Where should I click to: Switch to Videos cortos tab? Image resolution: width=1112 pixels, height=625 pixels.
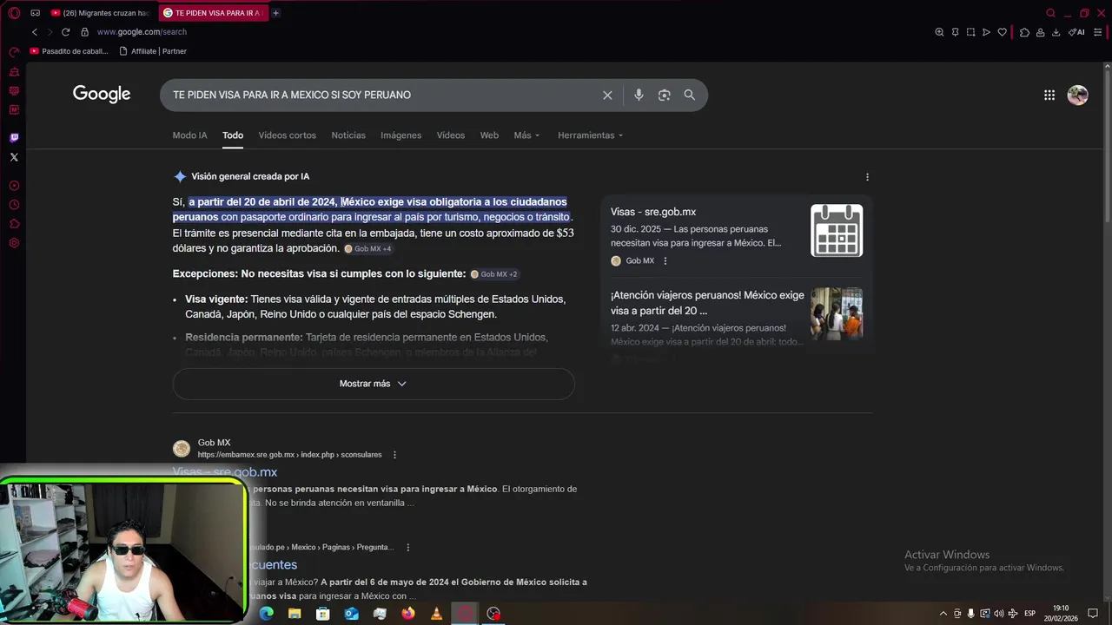pos(288,135)
